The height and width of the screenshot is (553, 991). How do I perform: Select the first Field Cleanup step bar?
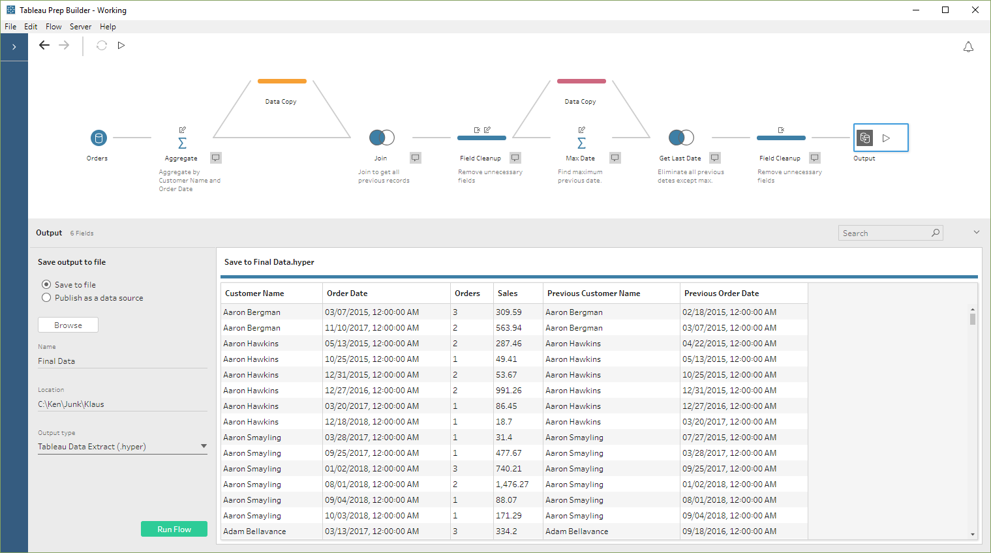481,138
